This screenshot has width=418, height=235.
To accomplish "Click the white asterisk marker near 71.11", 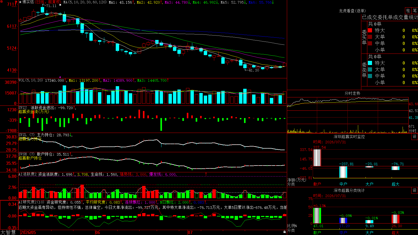I will coord(60,5).
